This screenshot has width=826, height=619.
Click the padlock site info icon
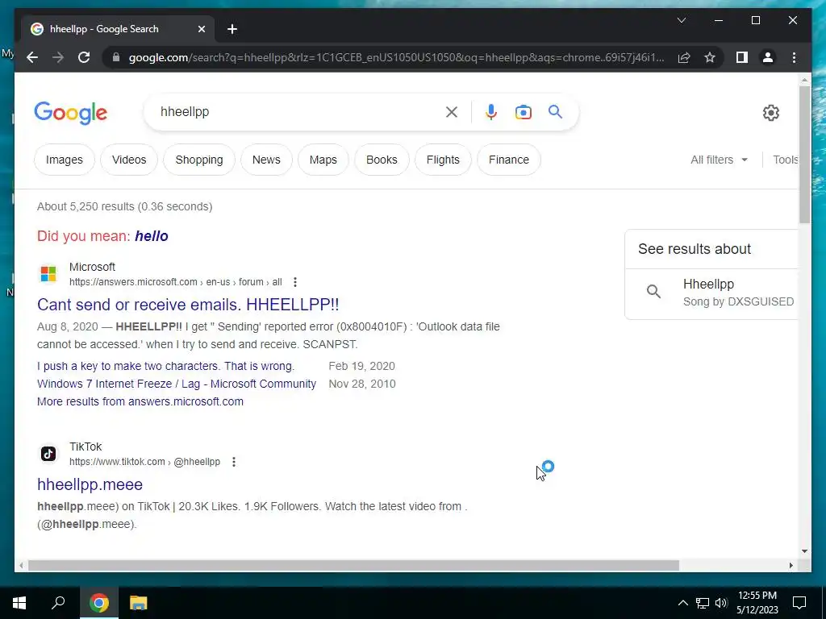pos(116,57)
